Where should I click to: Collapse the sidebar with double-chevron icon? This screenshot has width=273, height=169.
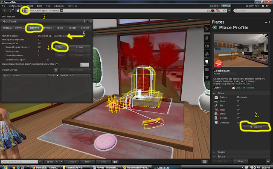206,29
